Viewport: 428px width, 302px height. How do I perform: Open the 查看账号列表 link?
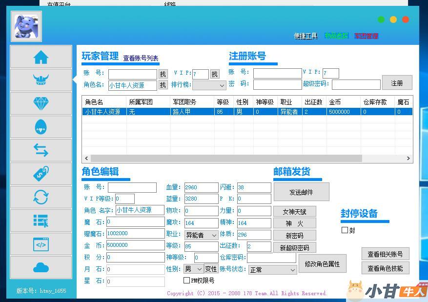(x=141, y=59)
